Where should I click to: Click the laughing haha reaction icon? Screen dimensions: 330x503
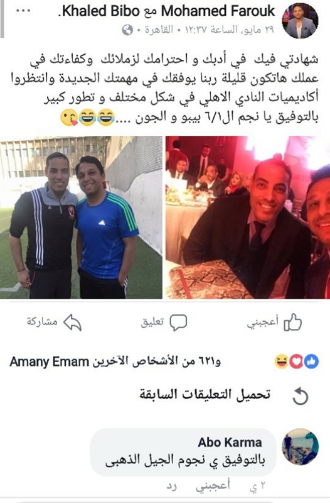point(282,362)
